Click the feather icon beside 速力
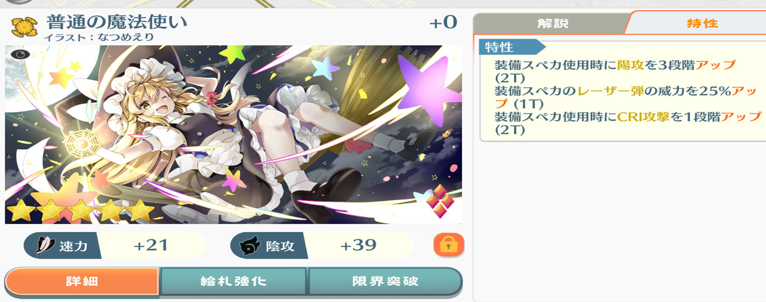Image resolution: width=766 pixels, height=302 pixels. 45,246
